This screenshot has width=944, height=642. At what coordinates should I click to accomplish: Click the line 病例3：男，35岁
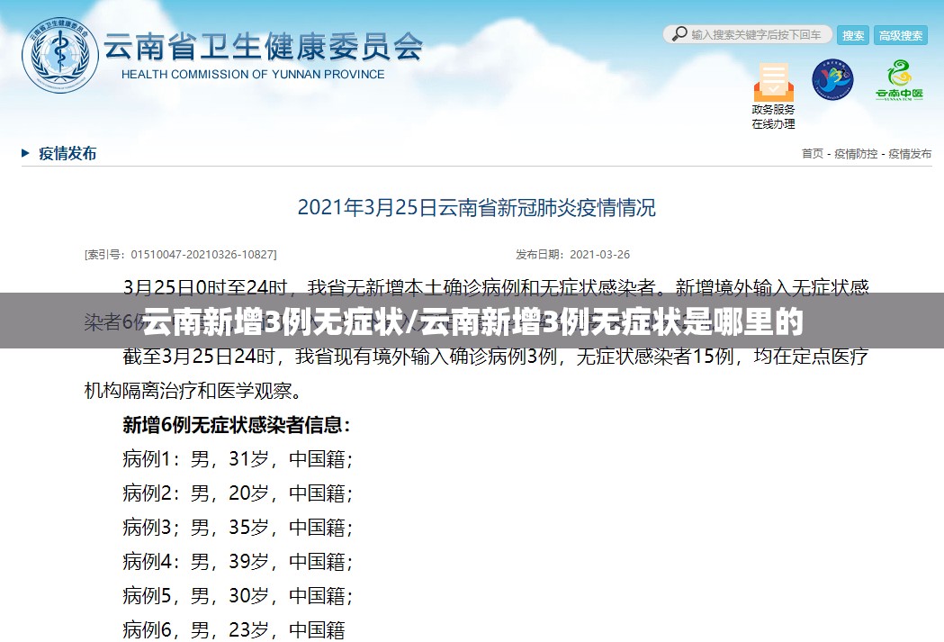[238, 528]
